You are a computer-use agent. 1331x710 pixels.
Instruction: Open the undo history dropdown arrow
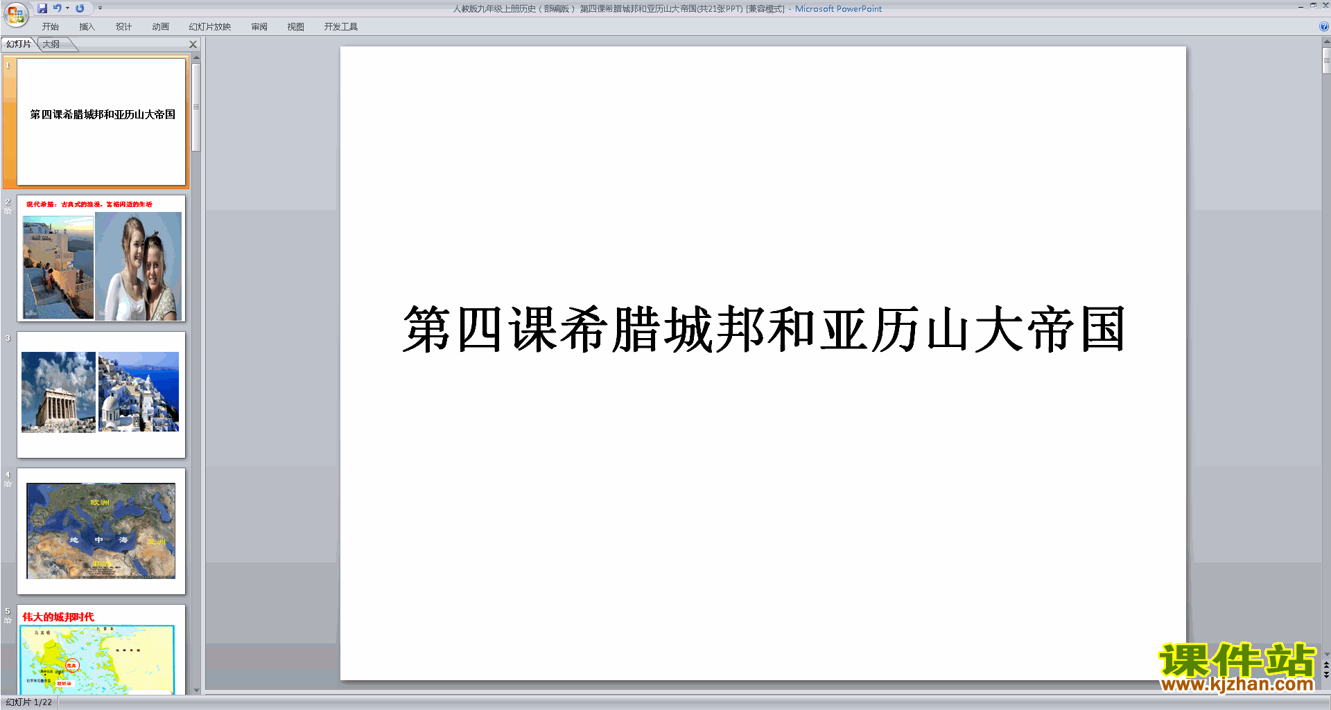(x=67, y=8)
